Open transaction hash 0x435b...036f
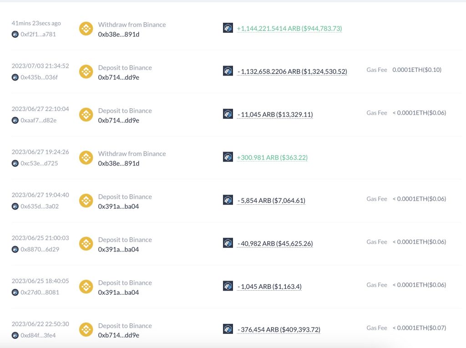This screenshot has height=348, width=466. tap(39, 77)
